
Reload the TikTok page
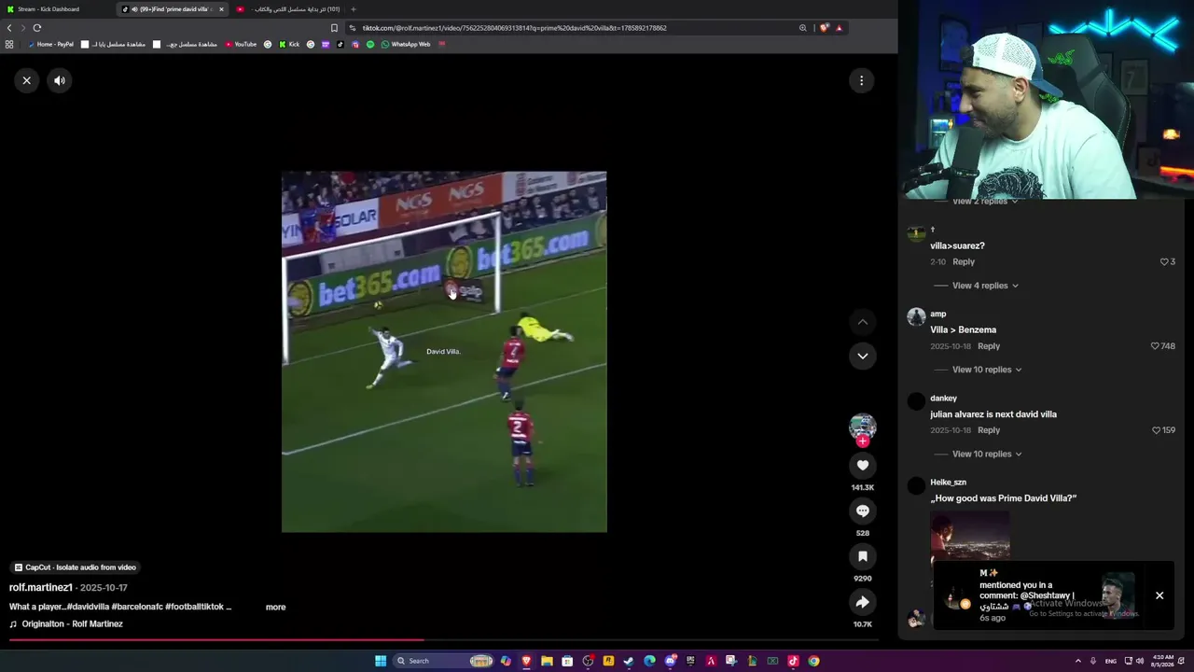[x=37, y=28]
